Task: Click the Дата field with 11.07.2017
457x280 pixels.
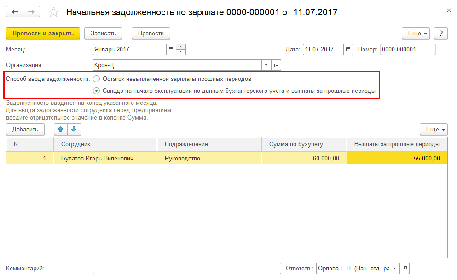Action: 323,50
